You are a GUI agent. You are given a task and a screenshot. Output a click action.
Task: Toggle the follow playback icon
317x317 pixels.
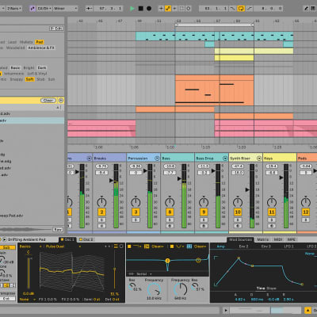[89, 9]
